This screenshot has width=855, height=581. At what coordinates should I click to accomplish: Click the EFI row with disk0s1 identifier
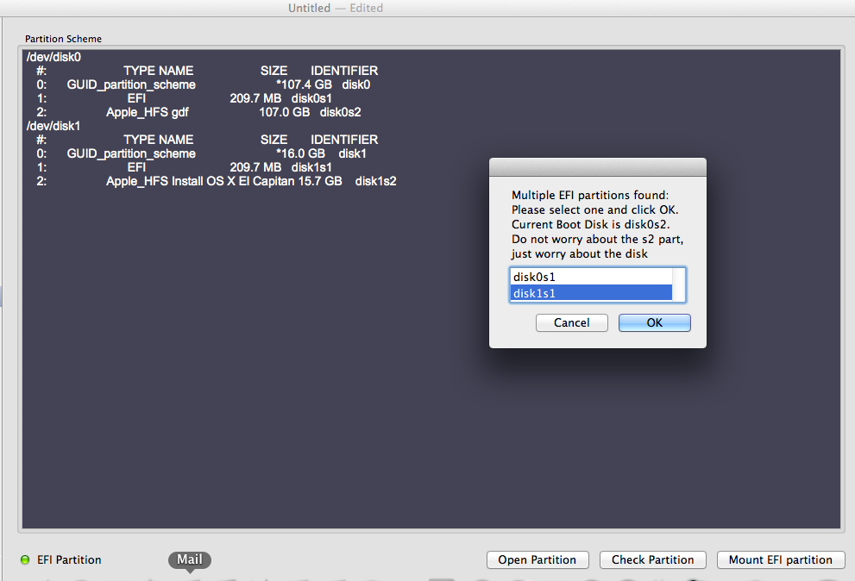coord(184,98)
